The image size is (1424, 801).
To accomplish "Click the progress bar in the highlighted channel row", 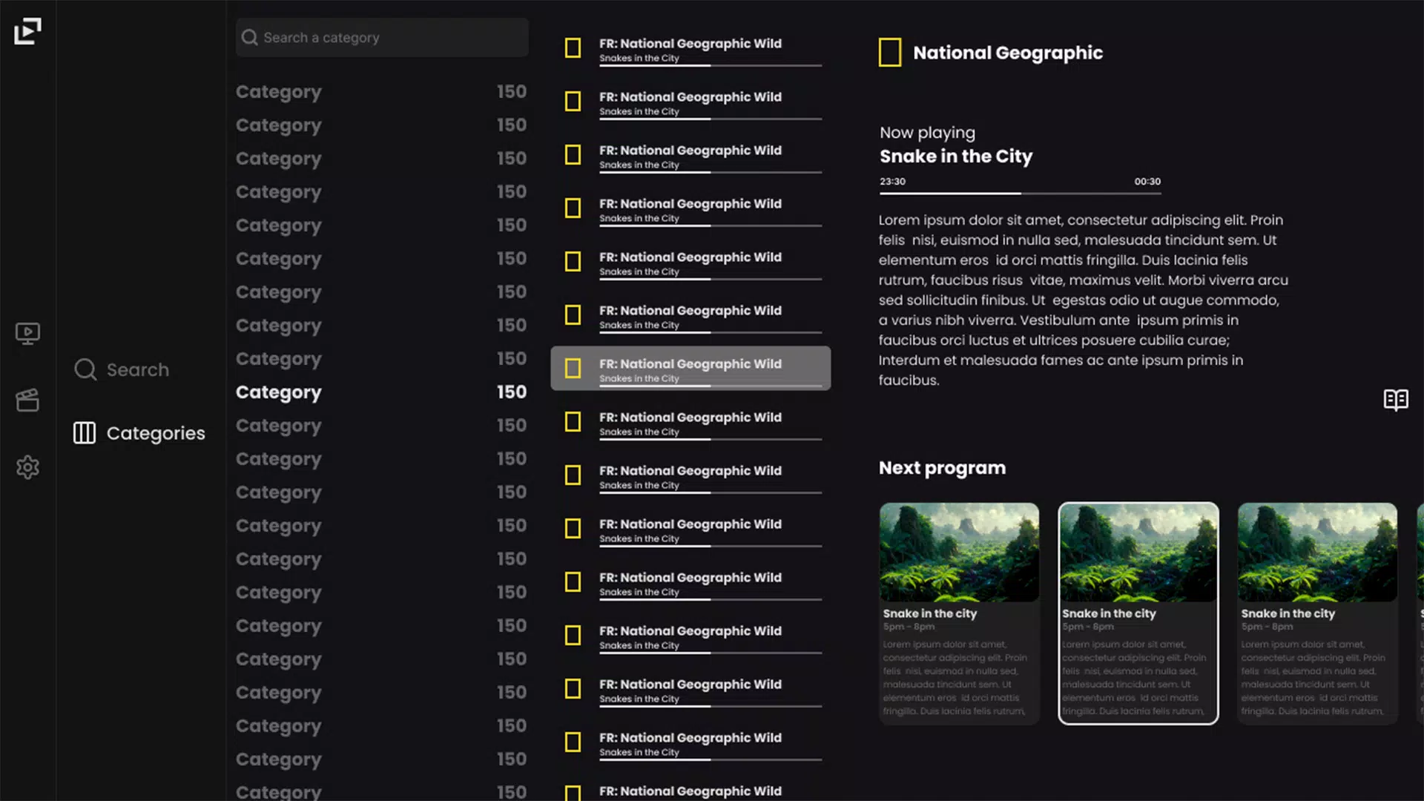I will pos(711,386).
